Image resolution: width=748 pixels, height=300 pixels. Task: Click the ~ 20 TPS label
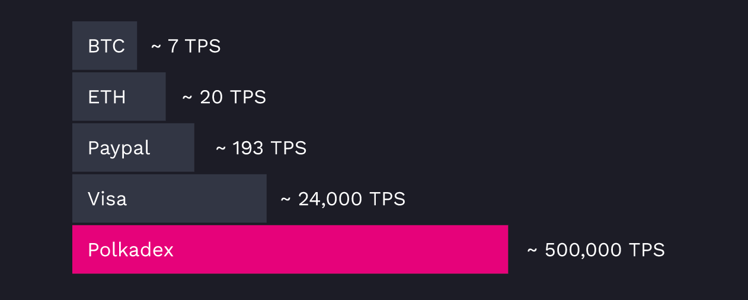pos(224,97)
